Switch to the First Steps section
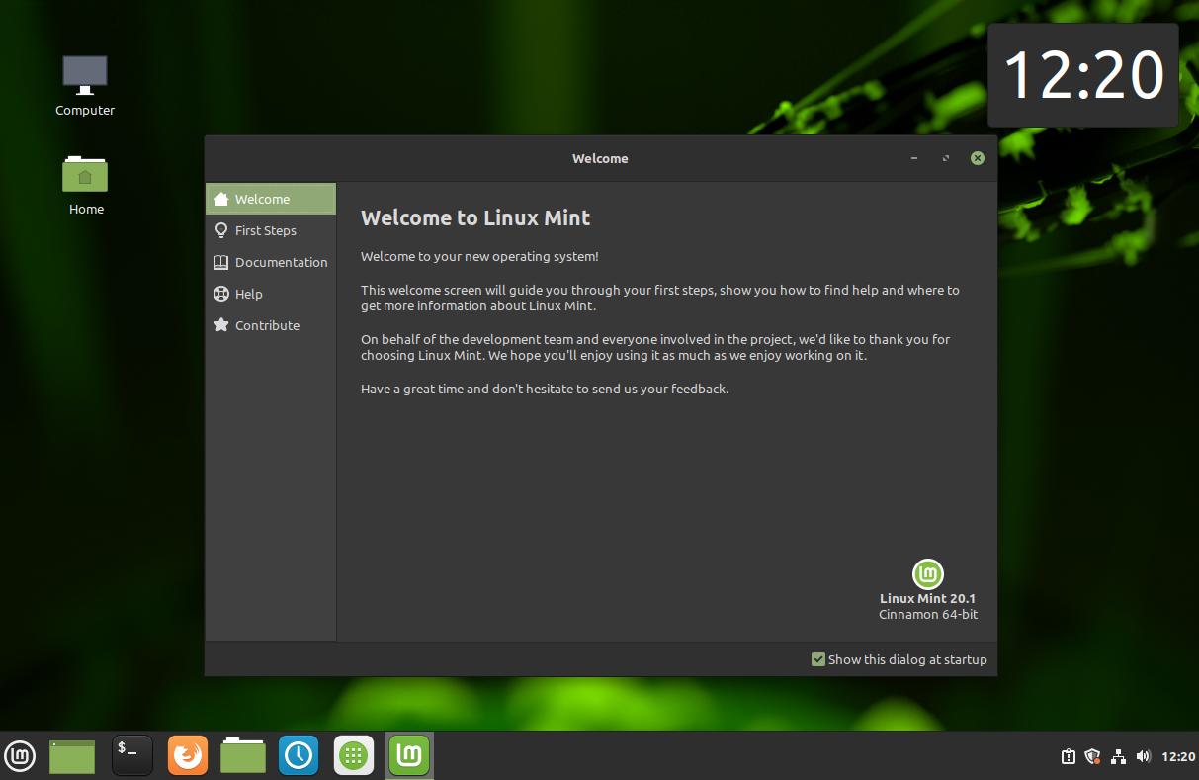This screenshot has height=780, width=1199. [271, 230]
